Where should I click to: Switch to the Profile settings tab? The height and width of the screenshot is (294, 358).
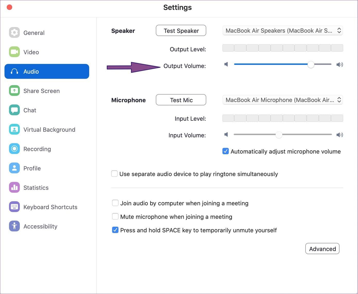(x=32, y=168)
